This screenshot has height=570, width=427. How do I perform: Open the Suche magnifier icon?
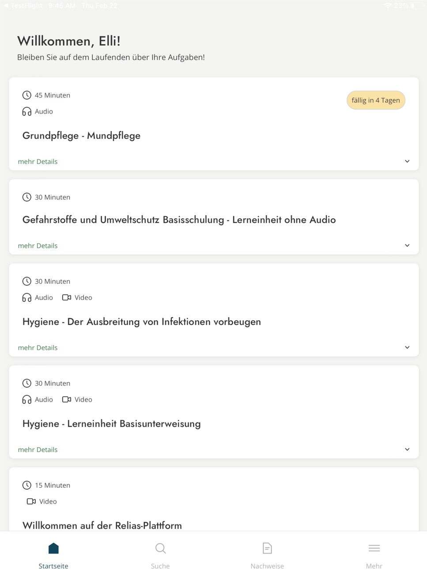point(160,548)
